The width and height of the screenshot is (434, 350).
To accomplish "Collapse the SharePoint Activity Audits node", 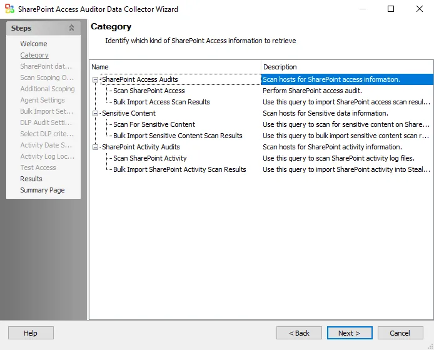I will click(95, 147).
